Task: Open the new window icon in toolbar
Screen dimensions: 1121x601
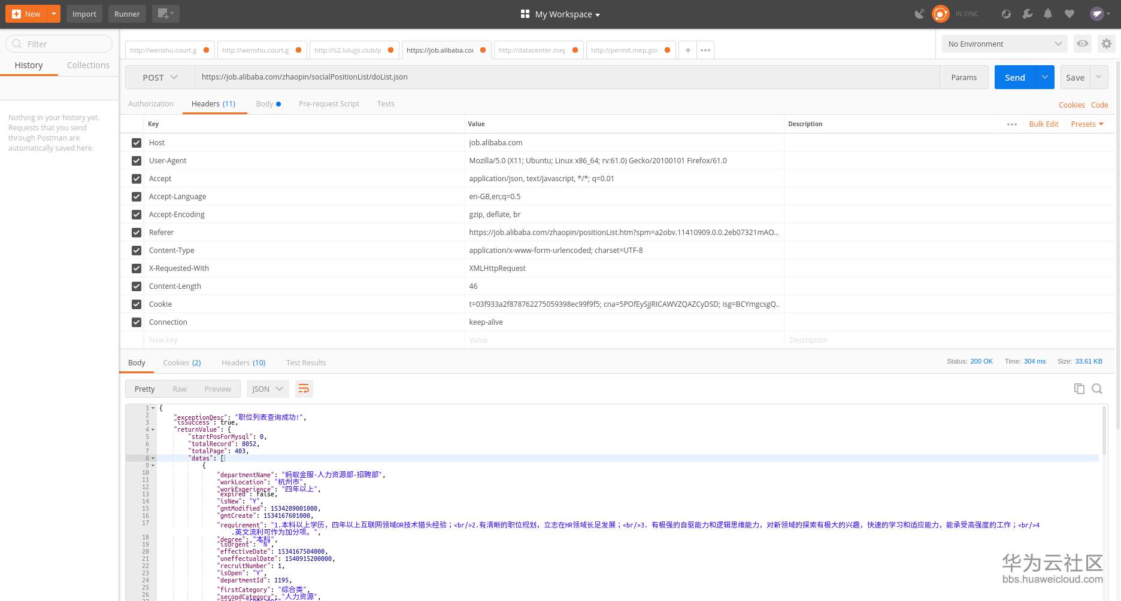Action: pyautogui.click(x=165, y=14)
